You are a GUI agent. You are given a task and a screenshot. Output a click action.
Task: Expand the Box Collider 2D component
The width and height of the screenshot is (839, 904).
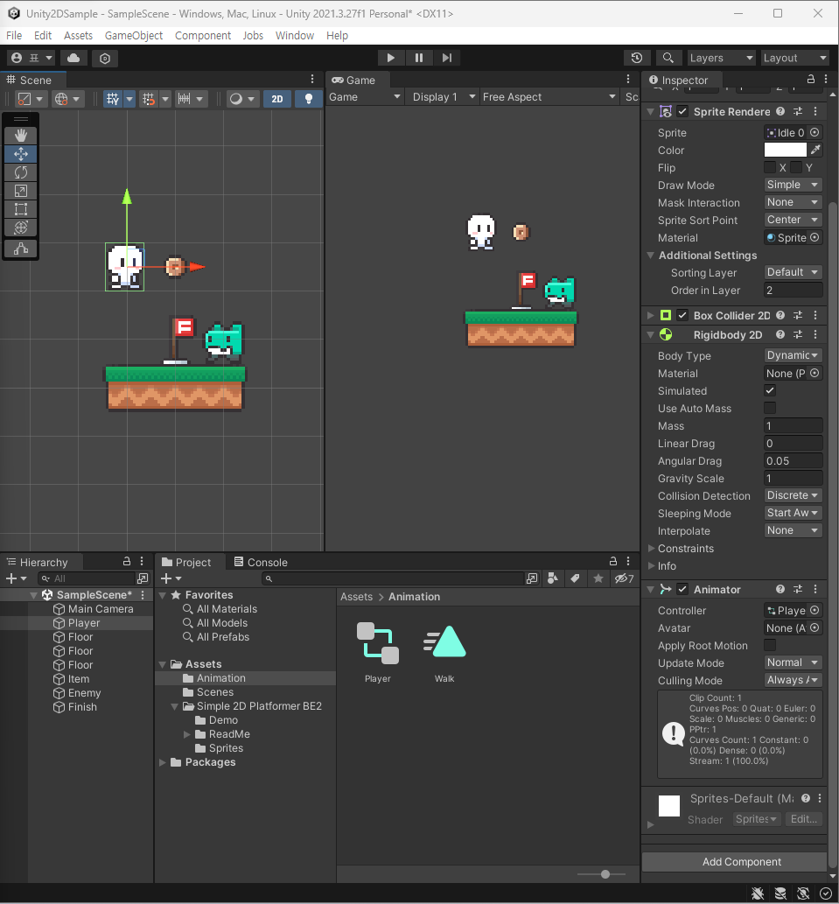(x=651, y=315)
